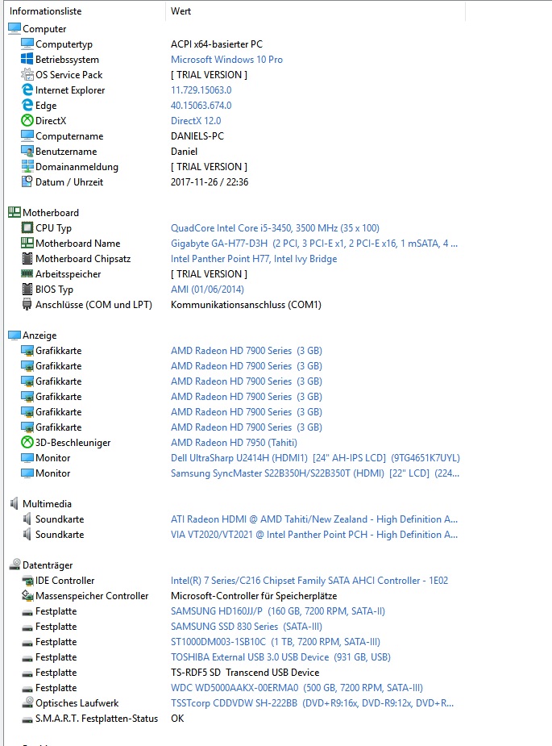
Task: Open the SAMSUNG HD160JJ/P drive link
Action: tap(278, 611)
